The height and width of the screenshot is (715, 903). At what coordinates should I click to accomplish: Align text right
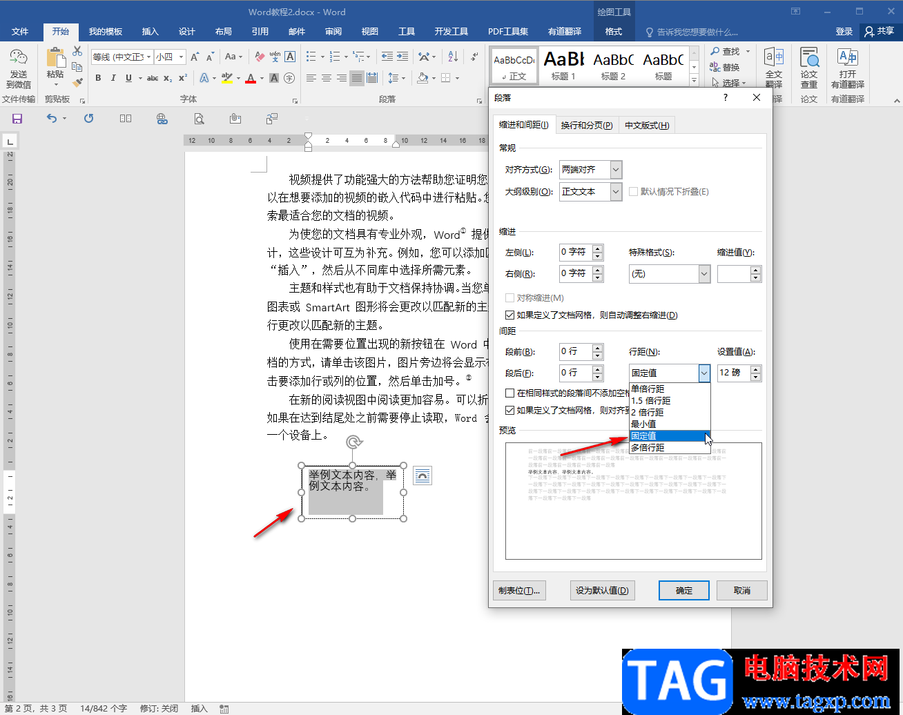click(342, 78)
